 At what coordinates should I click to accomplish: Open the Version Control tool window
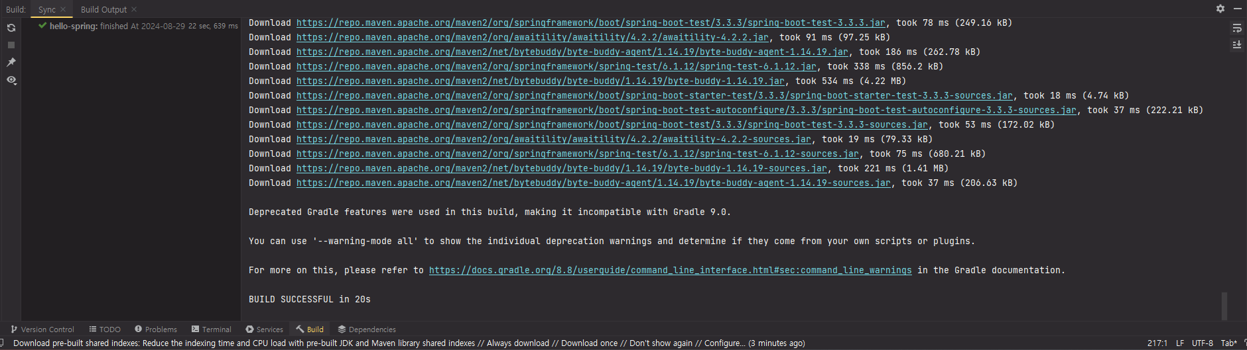pyautogui.click(x=42, y=329)
